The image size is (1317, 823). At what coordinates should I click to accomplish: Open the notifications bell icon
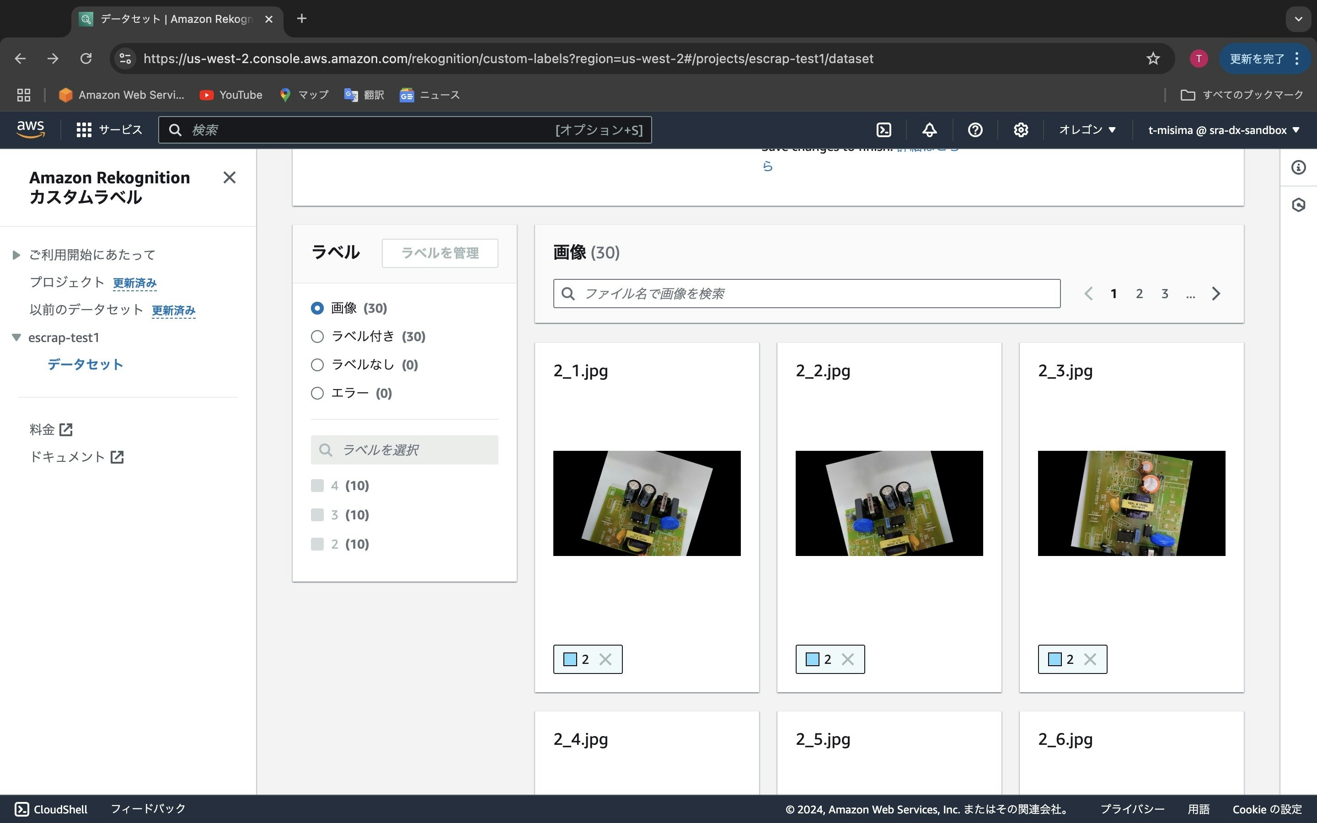(929, 129)
